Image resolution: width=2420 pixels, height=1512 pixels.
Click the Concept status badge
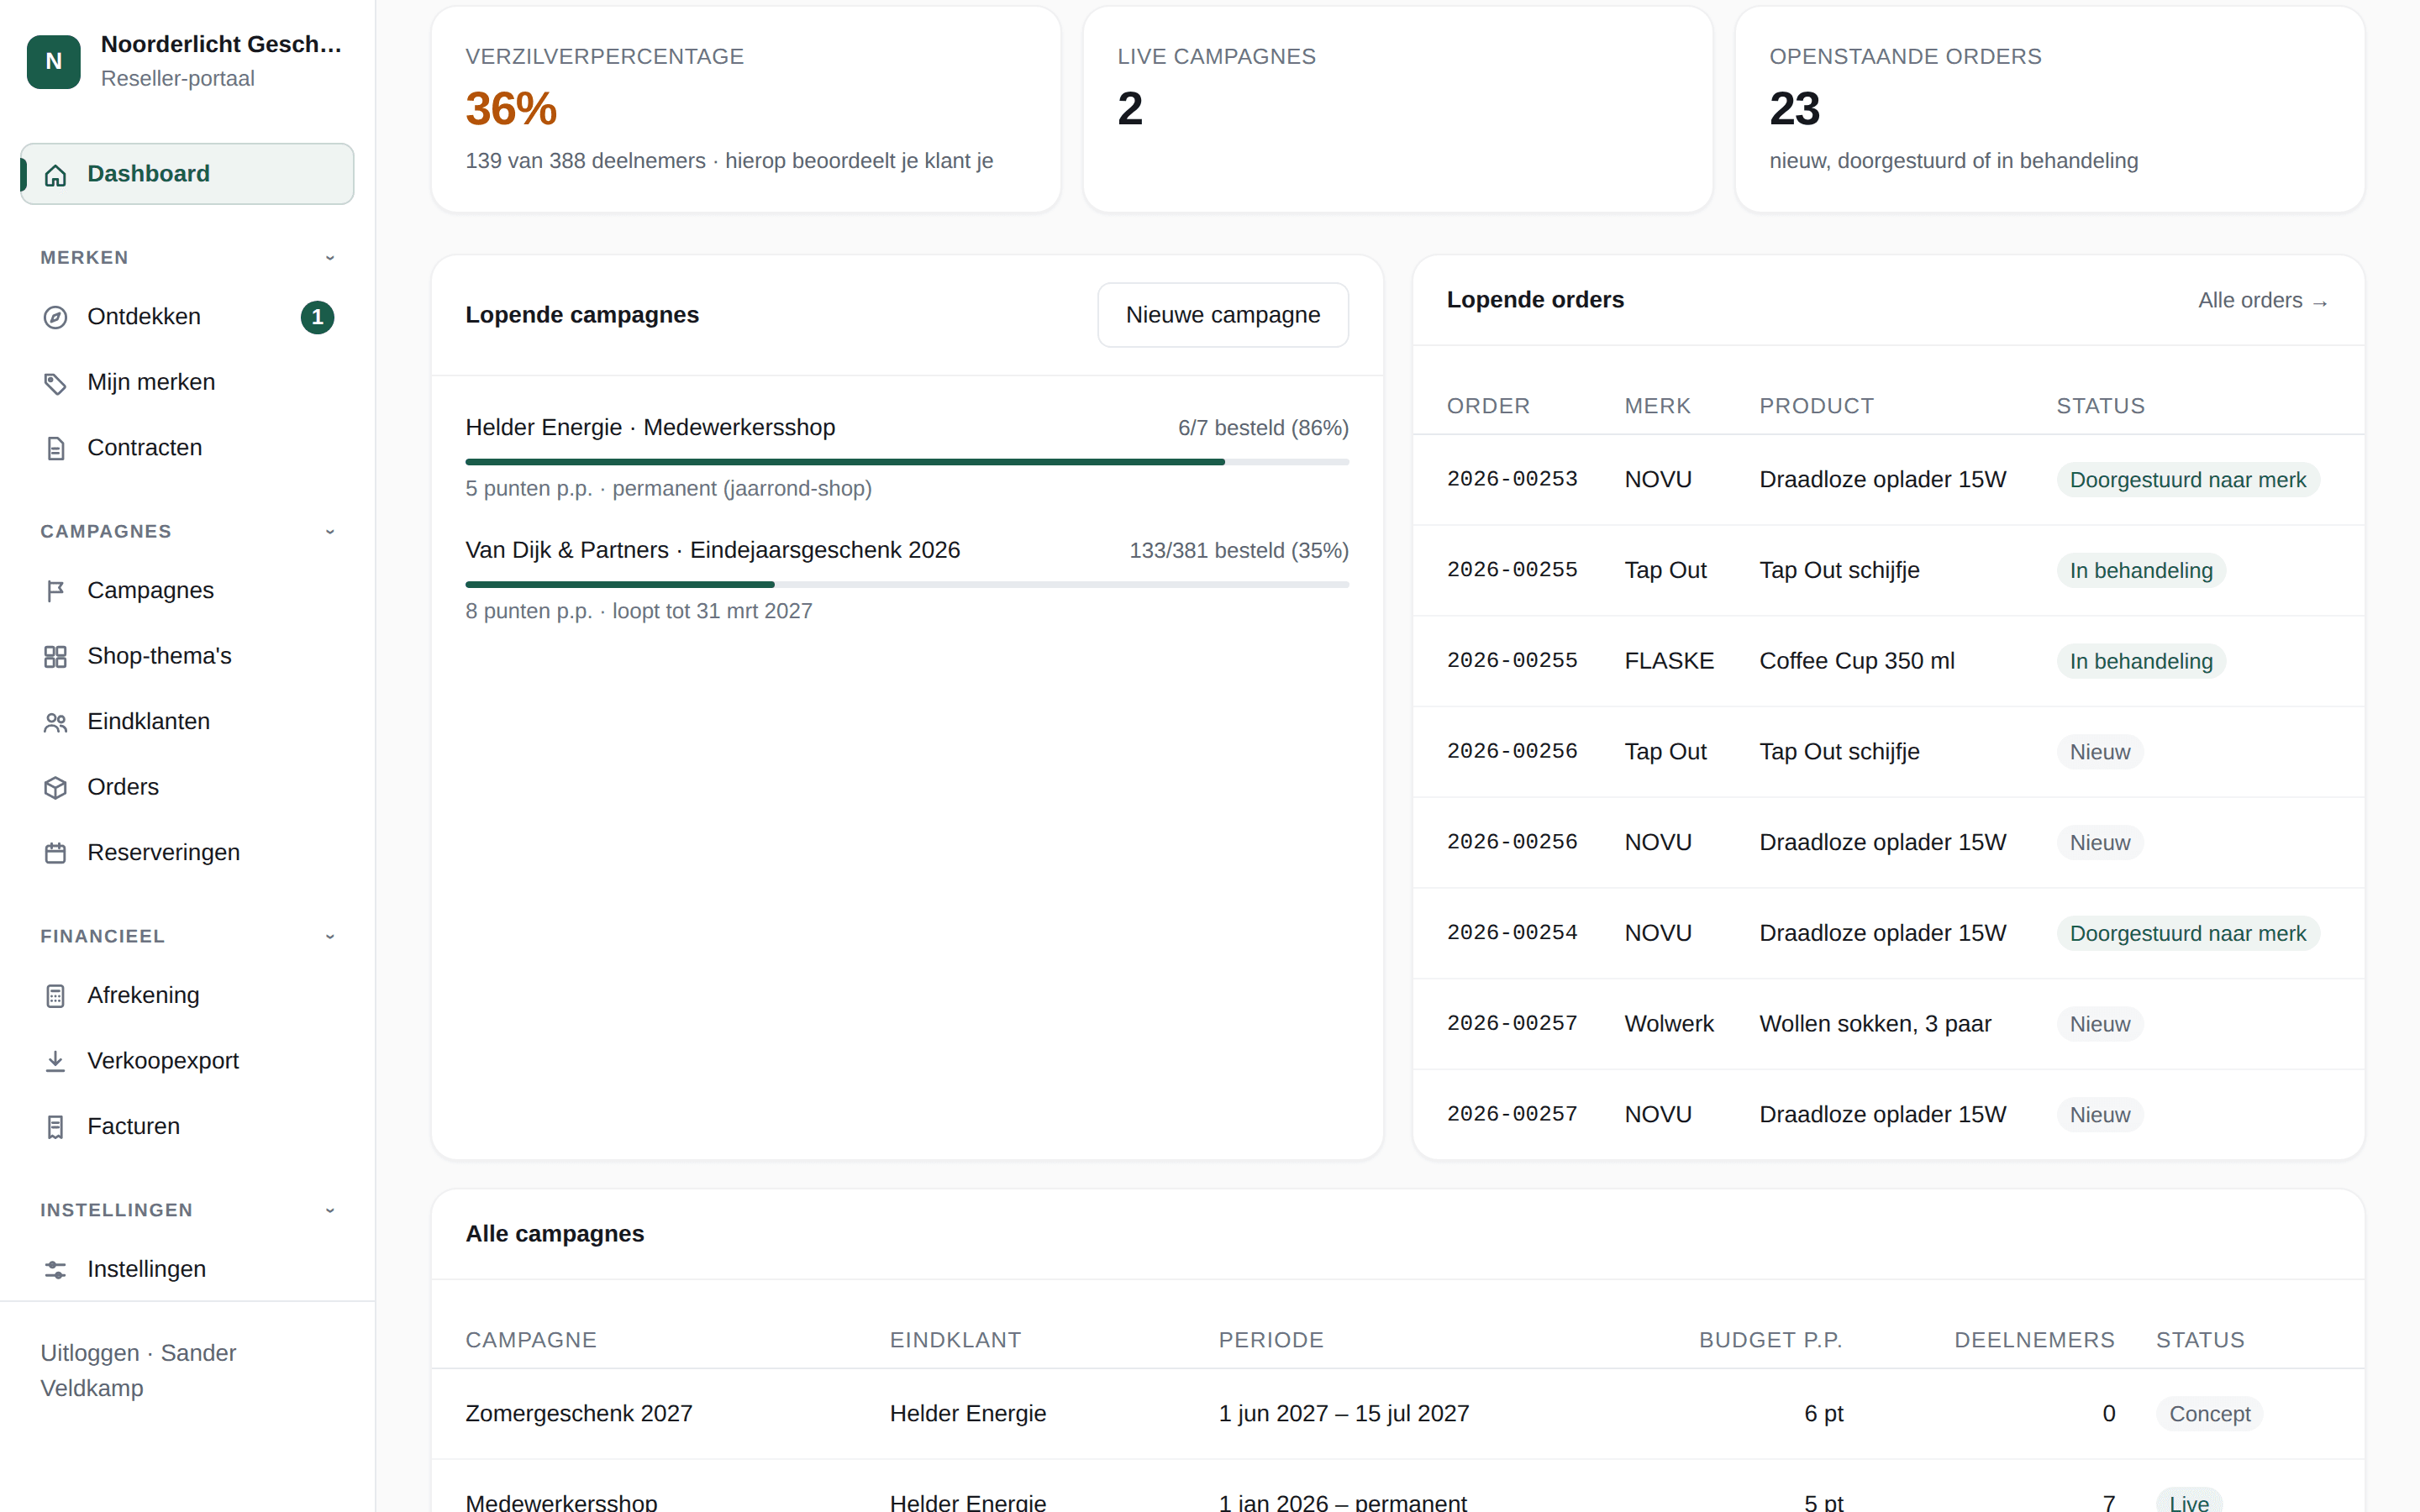point(2209,1414)
